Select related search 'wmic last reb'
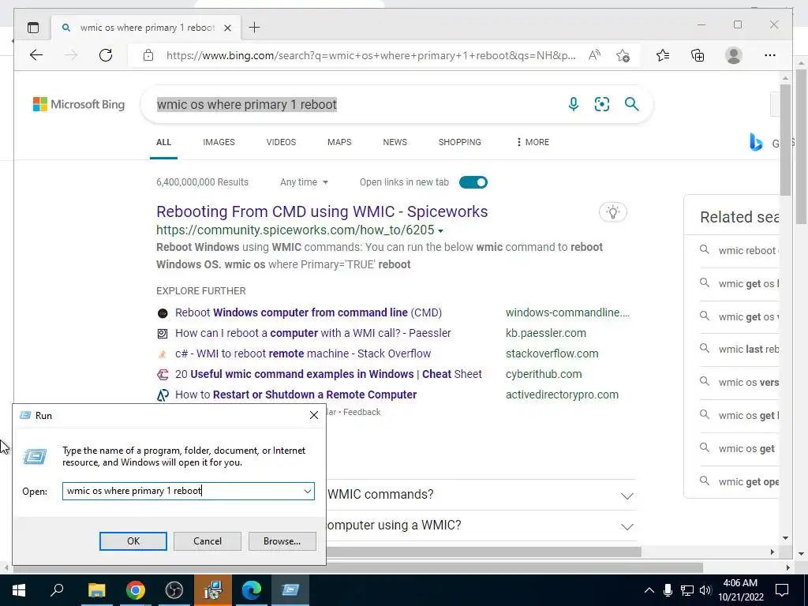Screen dimensions: 808x606 pyautogui.click(x=748, y=350)
